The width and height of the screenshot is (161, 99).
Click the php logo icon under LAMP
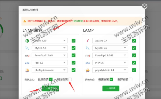point(88,63)
